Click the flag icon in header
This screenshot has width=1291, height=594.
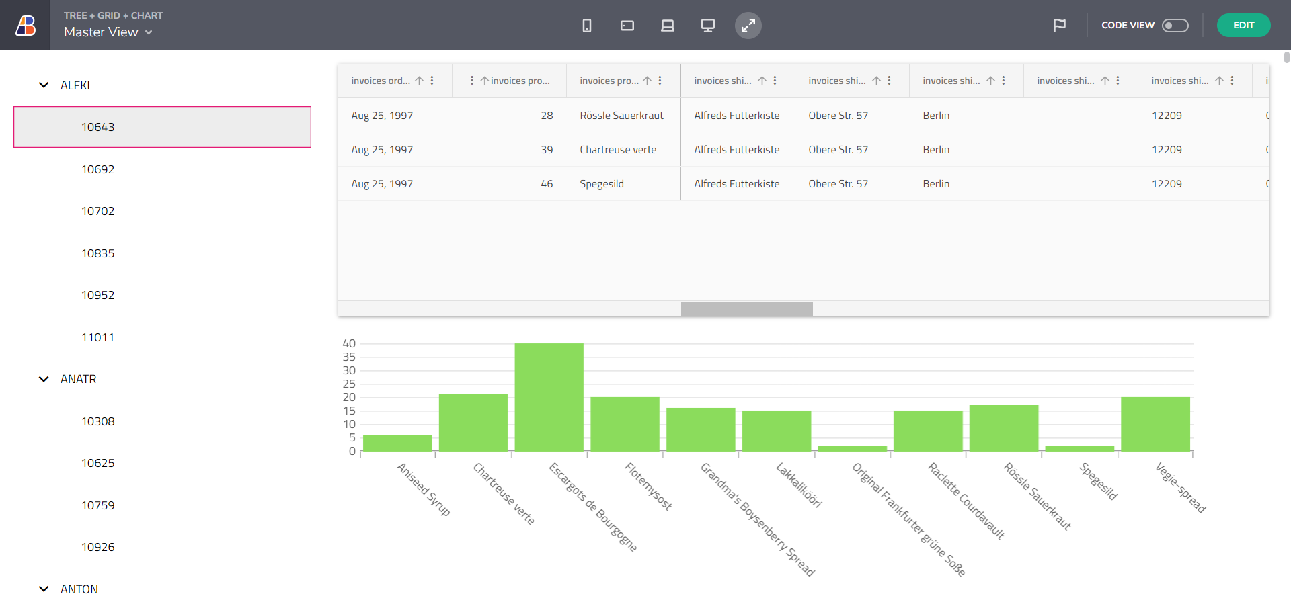click(x=1059, y=26)
